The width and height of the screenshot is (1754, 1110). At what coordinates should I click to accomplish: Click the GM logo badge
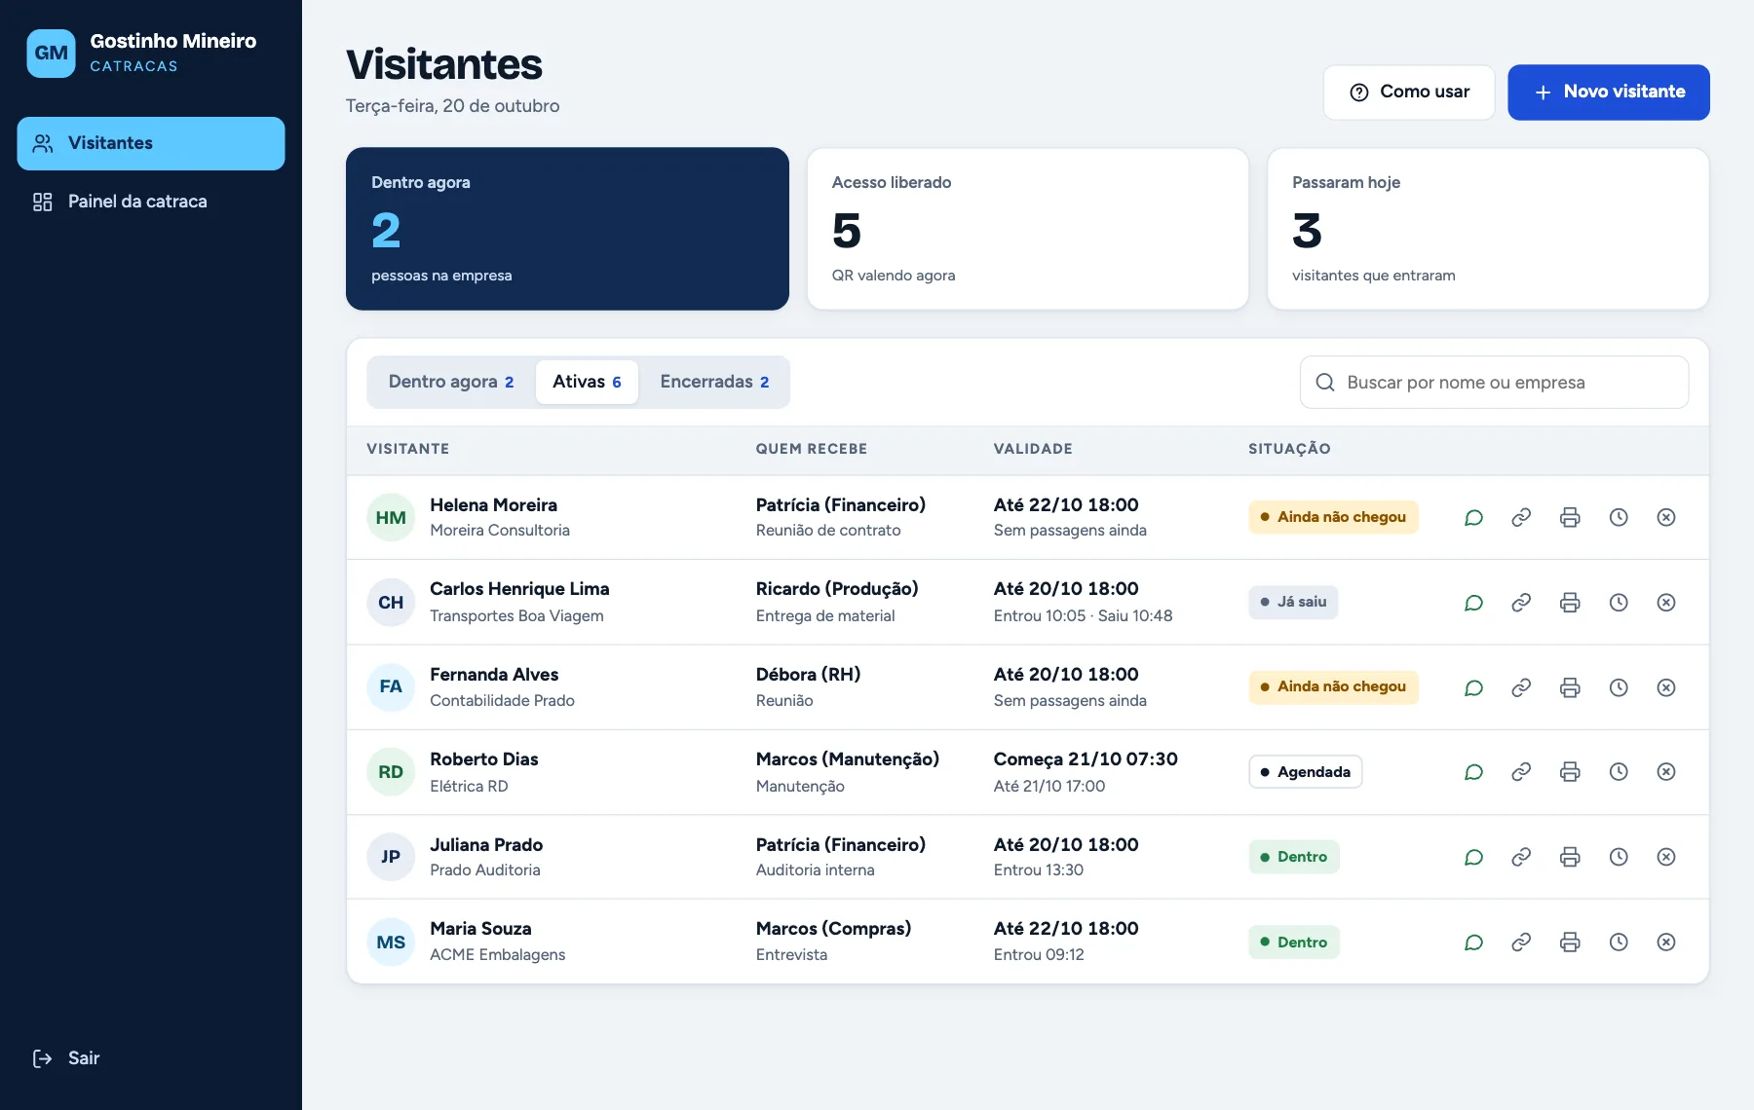click(51, 54)
